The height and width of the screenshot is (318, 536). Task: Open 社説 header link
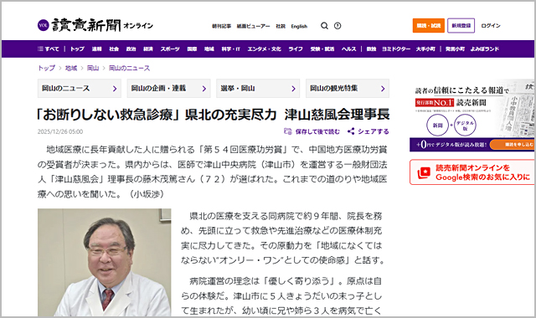click(x=281, y=26)
